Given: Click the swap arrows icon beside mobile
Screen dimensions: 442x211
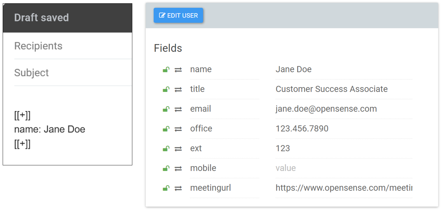Looking at the screenshot, I should pos(178,169).
